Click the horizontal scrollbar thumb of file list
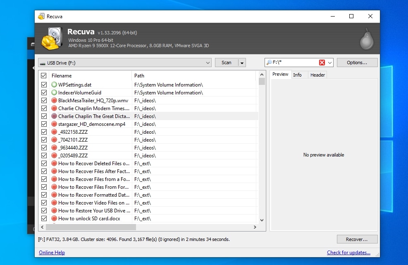Image resolution: width=408 pixels, height=265 pixels. coord(91,227)
